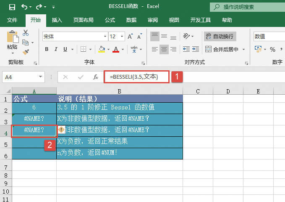The image size is (285, 202).
Task: Switch to the 公式 ribbon tab
Action: [110, 20]
